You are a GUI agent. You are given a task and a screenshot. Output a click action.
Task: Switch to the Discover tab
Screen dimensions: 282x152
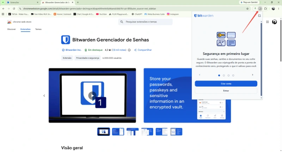click(x=12, y=29)
